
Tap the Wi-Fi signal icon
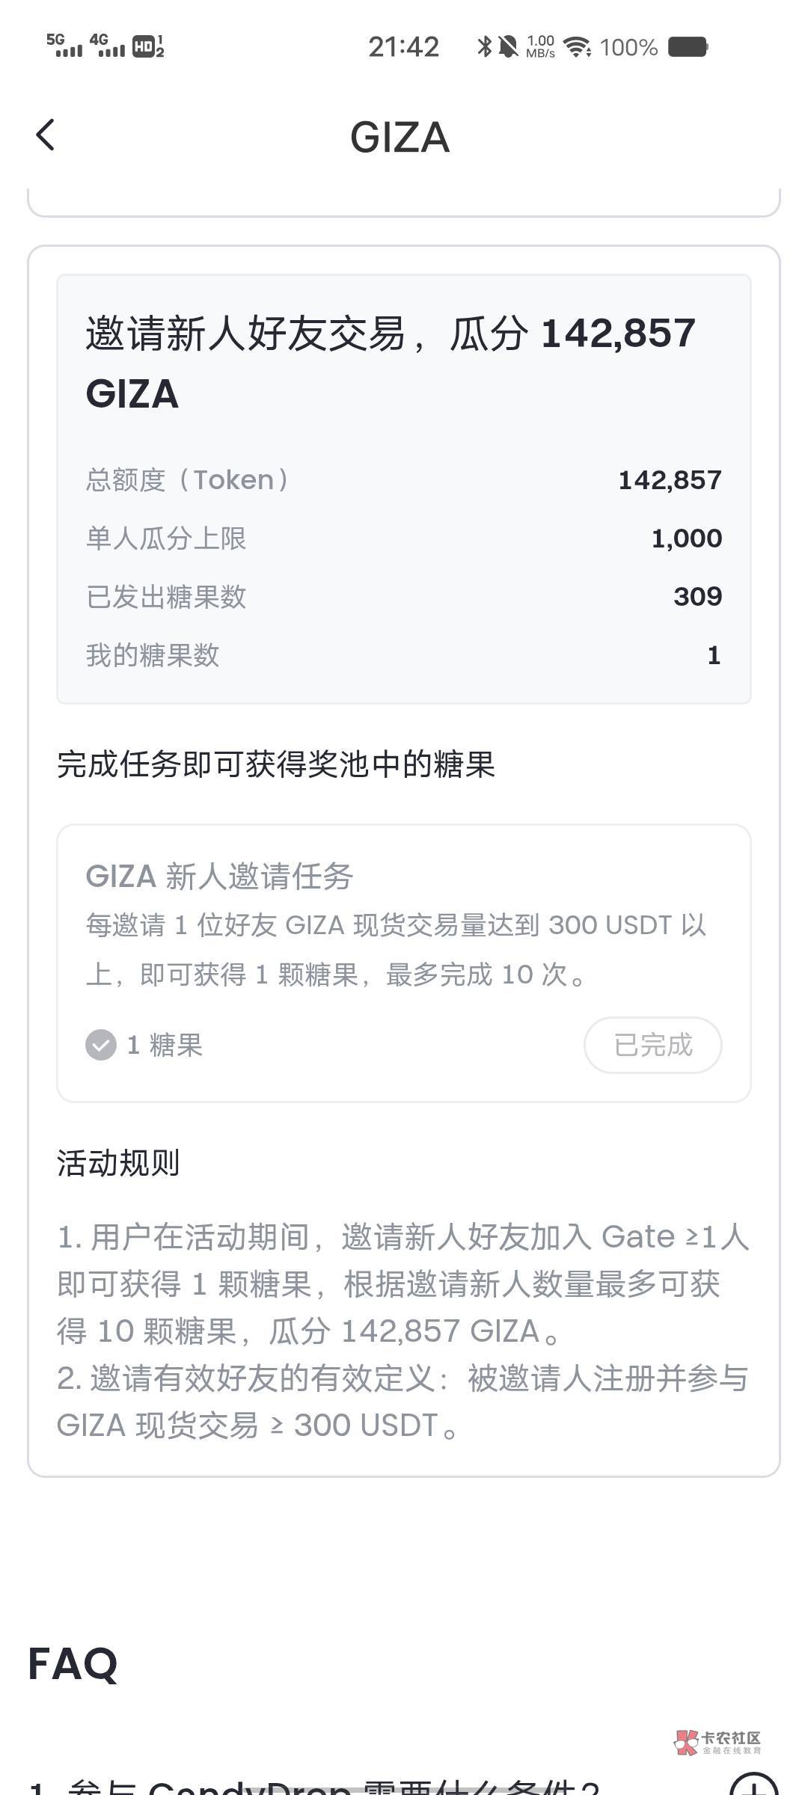pyautogui.click(x=577, y=47)
